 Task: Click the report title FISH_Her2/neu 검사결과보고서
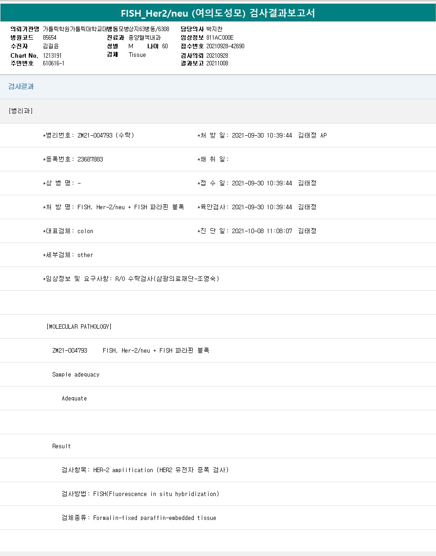click(x=218, y=13)
